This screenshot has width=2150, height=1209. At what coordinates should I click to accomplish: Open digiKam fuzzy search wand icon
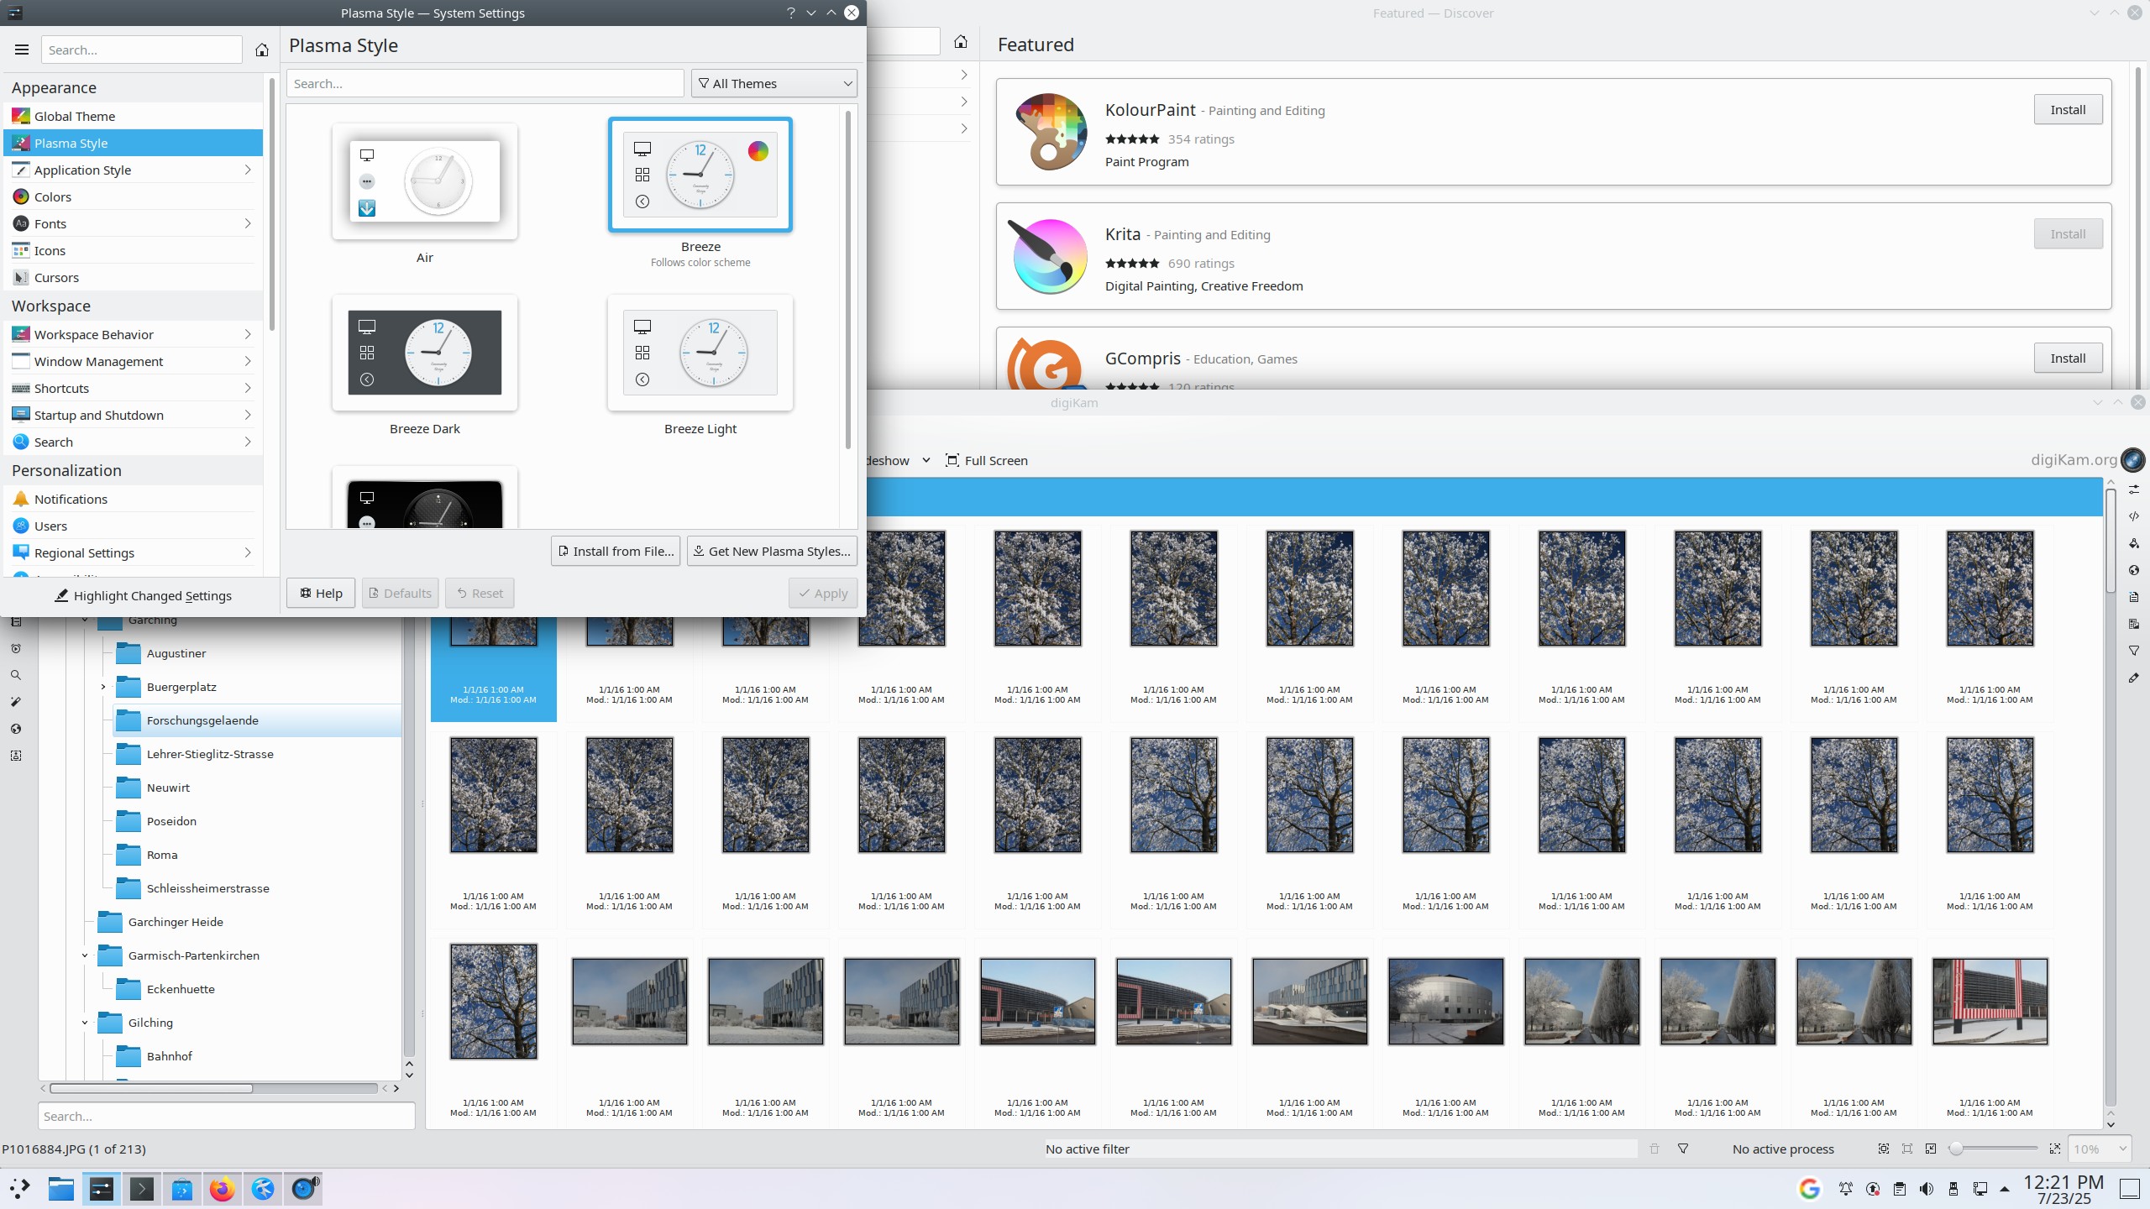[16, 702]
